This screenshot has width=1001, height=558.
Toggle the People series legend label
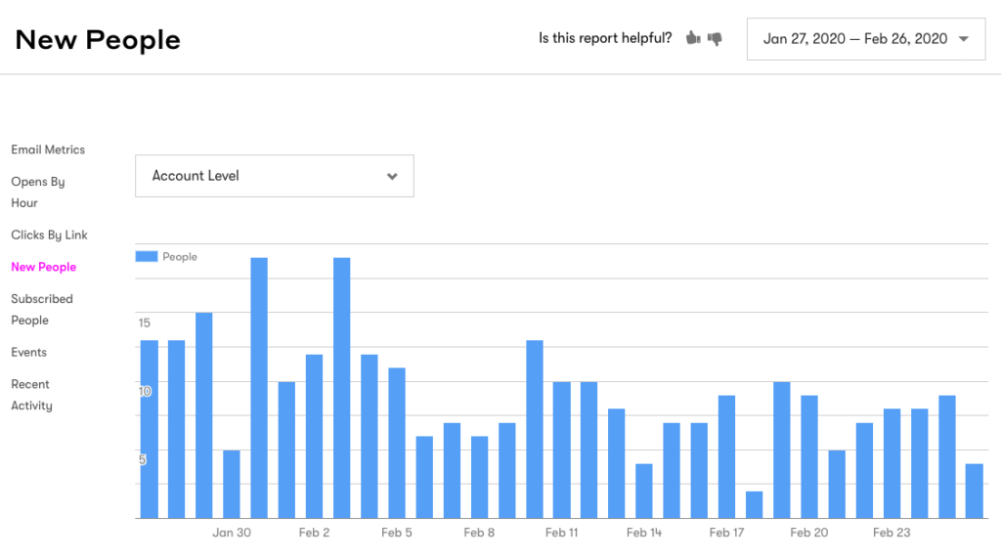180,256
